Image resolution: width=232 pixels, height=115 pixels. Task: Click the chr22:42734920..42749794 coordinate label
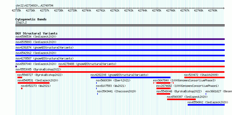[x=34, y=5]
